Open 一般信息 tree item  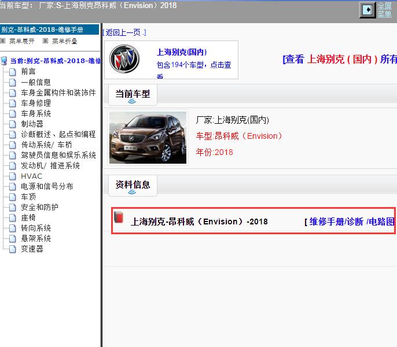pyautogui.click(x=36, y=82)
